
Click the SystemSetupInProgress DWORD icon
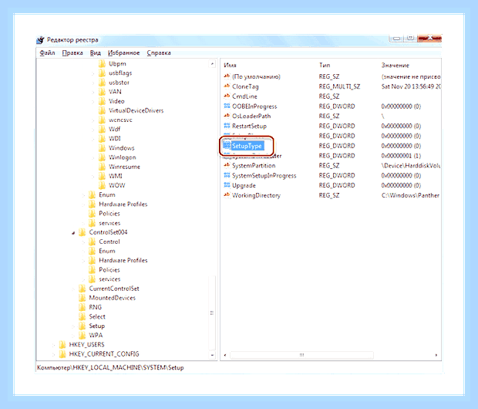point(227,175)
